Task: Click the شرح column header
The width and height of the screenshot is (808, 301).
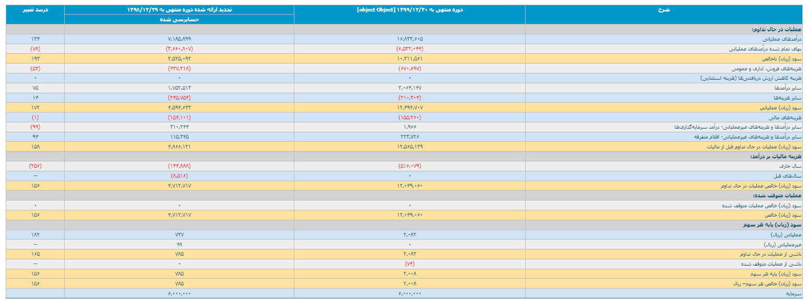Action: click(663, 9)
